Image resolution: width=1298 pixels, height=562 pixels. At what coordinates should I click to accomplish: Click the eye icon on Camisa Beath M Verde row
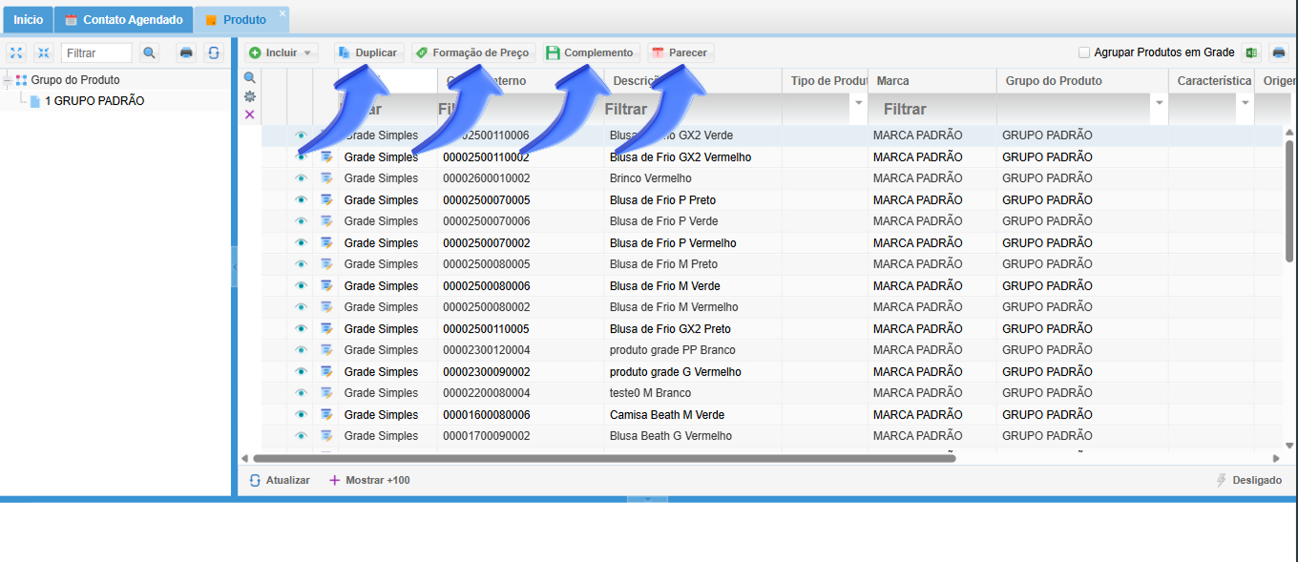301,415
